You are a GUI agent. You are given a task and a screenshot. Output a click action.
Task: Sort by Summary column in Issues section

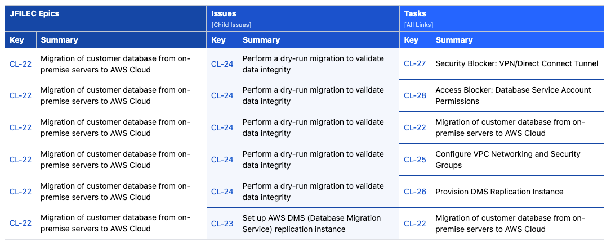[261, 40]
